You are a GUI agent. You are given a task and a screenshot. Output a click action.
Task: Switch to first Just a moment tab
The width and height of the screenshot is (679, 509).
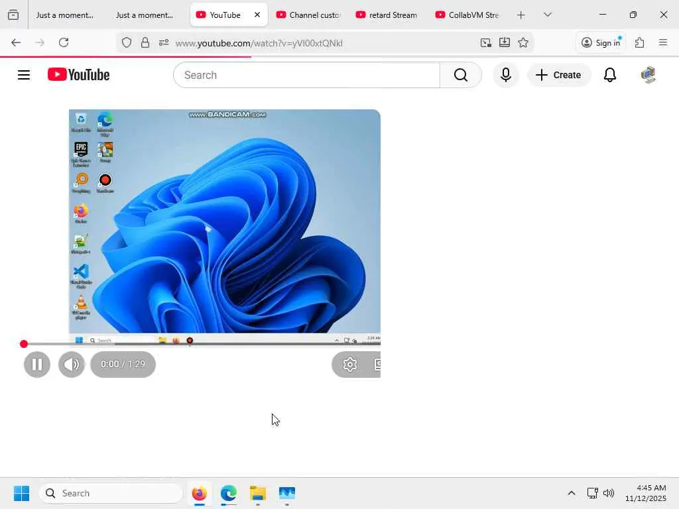65,15
